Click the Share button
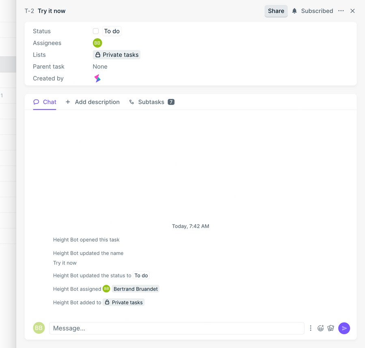Image resolution: width=365 pixels, height=348 pixels. point(276,11)
